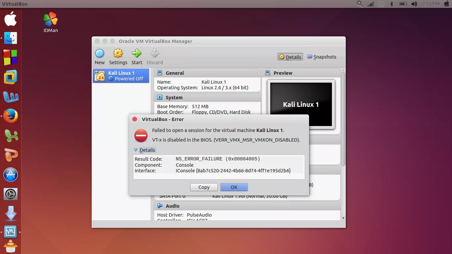Click the Audio section speaker icon
Viewport: 452px width, 254px height.
click(x=160, y=206)
